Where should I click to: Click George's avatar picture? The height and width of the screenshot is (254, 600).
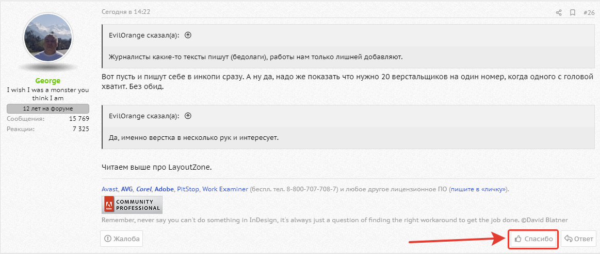[48, 38]
